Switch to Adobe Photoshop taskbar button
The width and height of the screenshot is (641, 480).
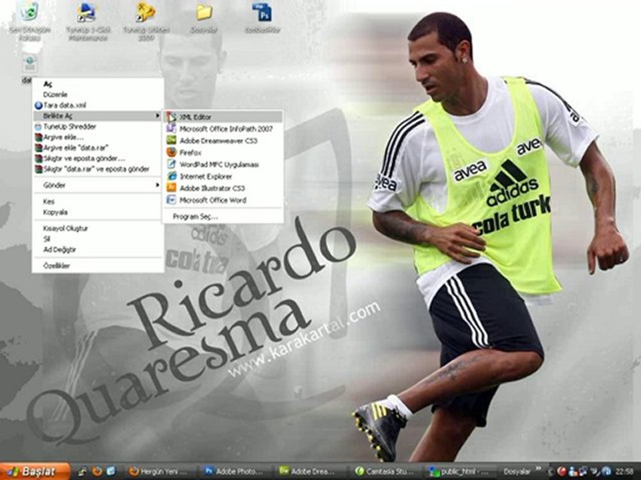[236, 472]
